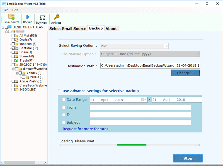223x166 pixels.
Task: Start backup with the Backup play icon
Action: point(28,17)
